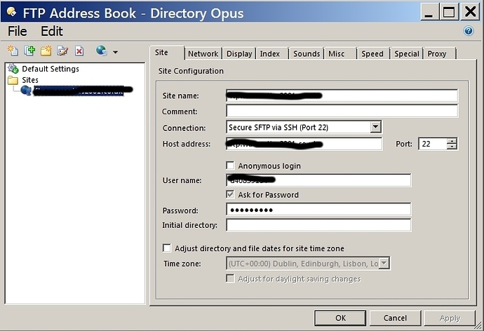The image size is (484, 331).
Task: Switch to the Site tab
Action: [167, 53]
